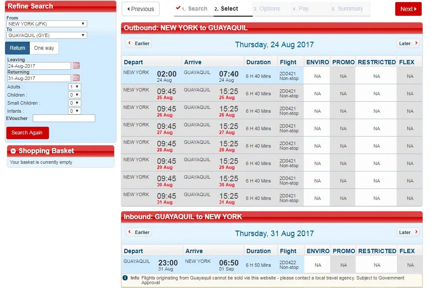Collapse the Shopping Basket minus icon
This screenshot has width=431, height=288.
13,151
